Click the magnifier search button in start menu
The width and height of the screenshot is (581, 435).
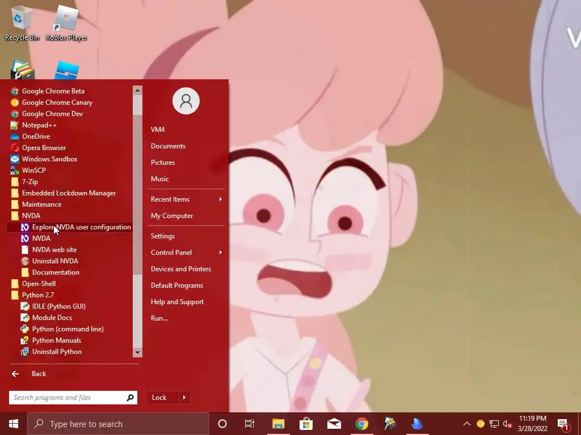point(130,398)
